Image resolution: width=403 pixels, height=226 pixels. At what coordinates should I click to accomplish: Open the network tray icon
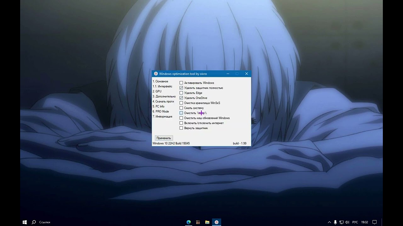pos(341,222)
